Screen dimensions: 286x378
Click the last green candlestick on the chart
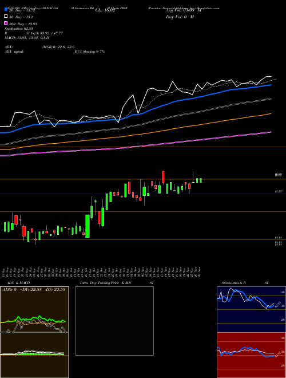(x=201, y=180)
